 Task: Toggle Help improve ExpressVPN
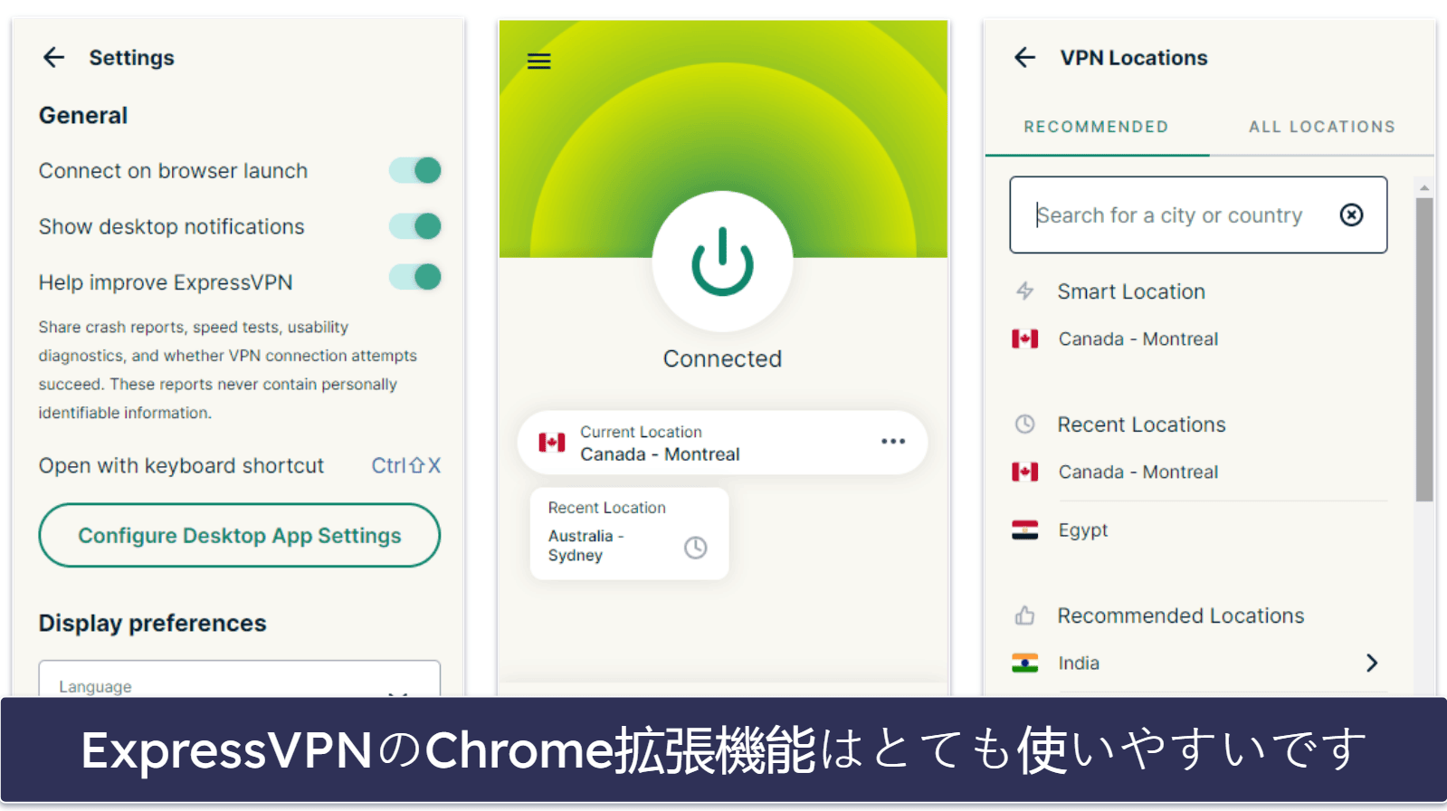(415, 277)
